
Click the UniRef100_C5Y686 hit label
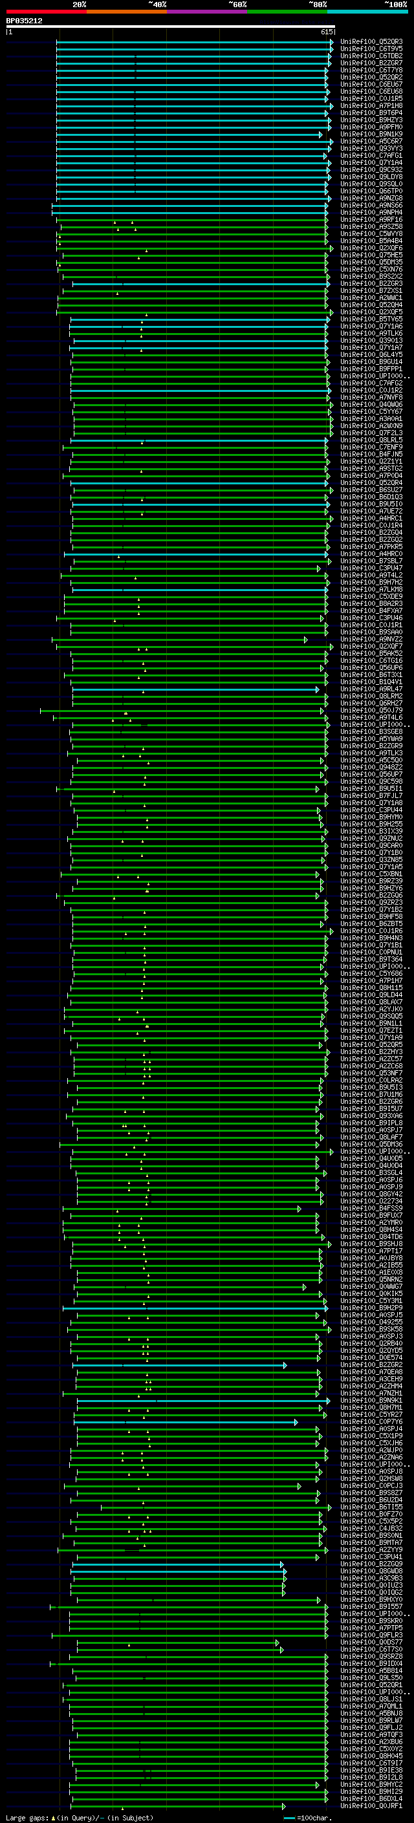point(371,973)
